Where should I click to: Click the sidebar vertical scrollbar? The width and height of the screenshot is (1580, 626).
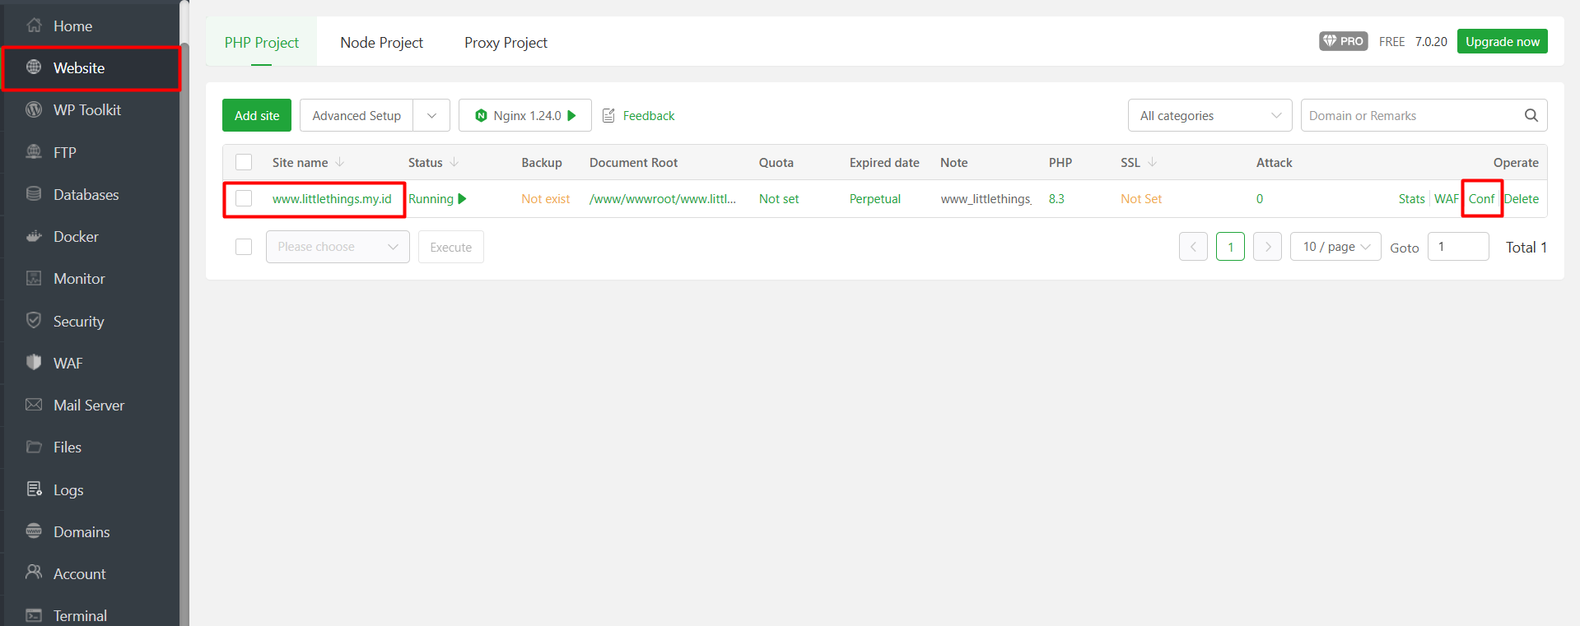[184, 329]
